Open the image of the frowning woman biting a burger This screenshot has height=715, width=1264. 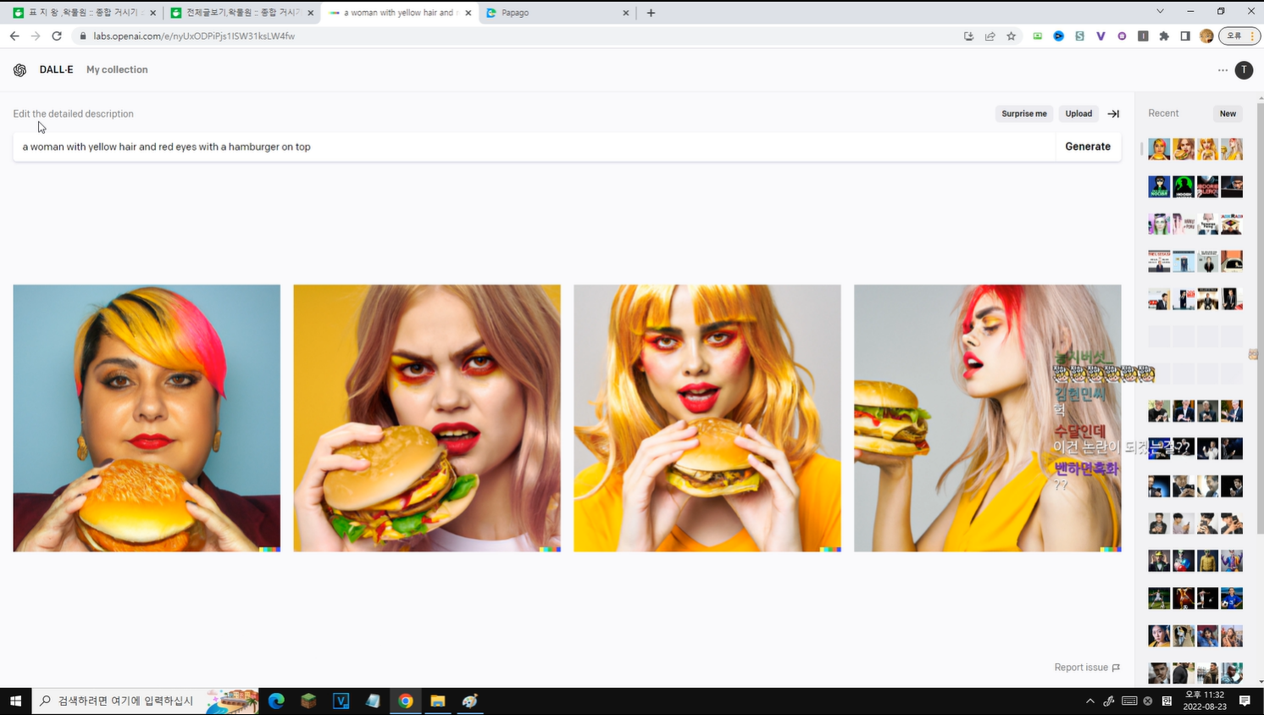point(427,418)
